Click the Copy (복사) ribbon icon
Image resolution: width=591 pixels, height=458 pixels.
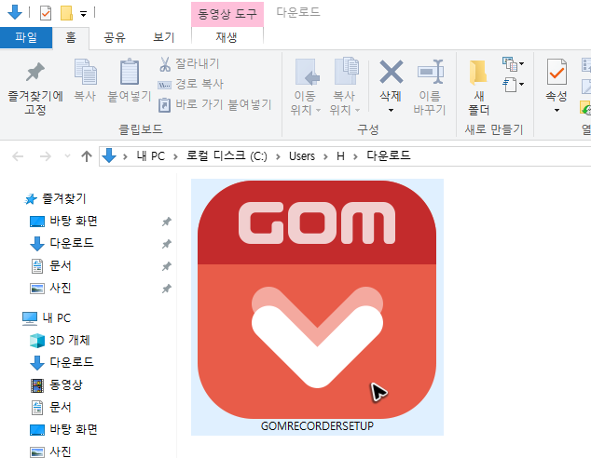(85, 72)
